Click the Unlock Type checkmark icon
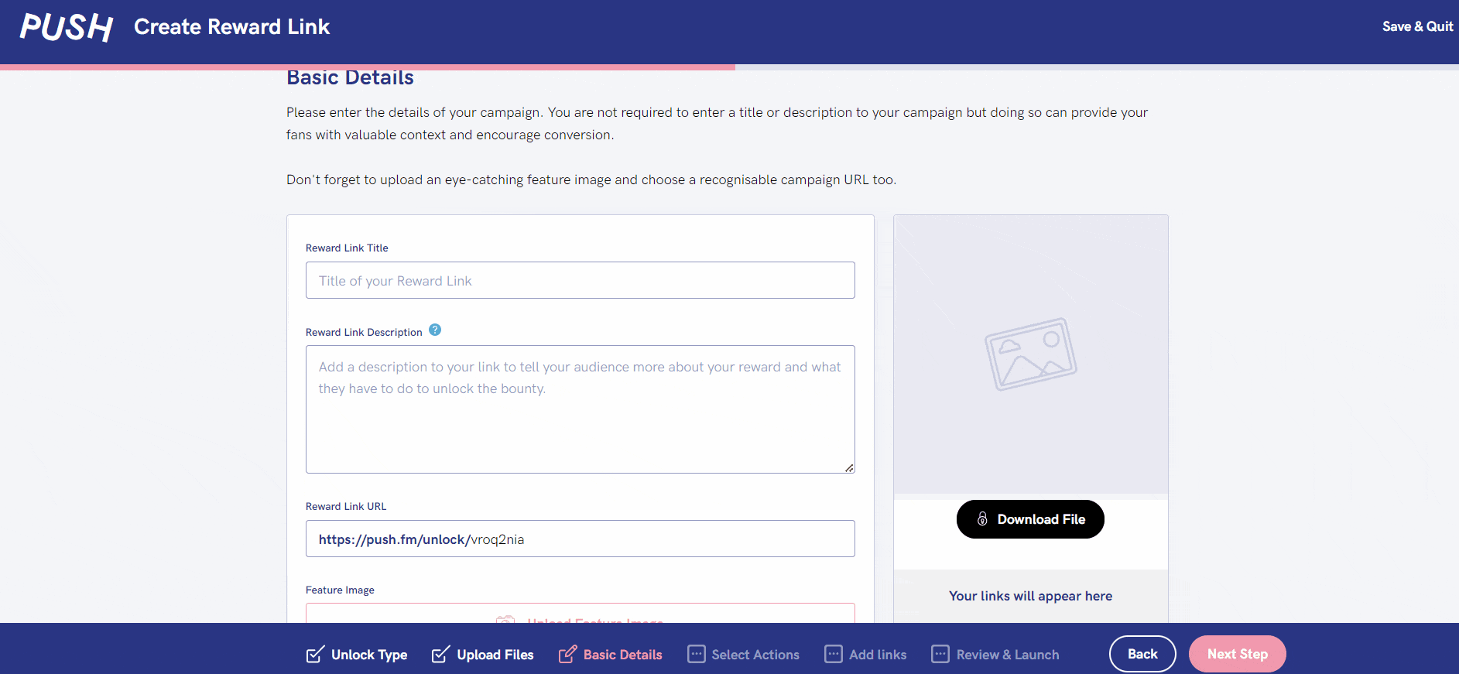Screen dimensions: 1459x674 point(315,655)
